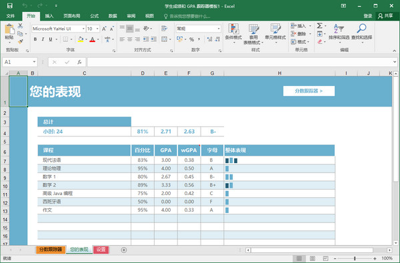The height and width of the screenshot is (263, 400).
Task: Customize Quick Access Toolbar dropdown
Action: [56, 5]
